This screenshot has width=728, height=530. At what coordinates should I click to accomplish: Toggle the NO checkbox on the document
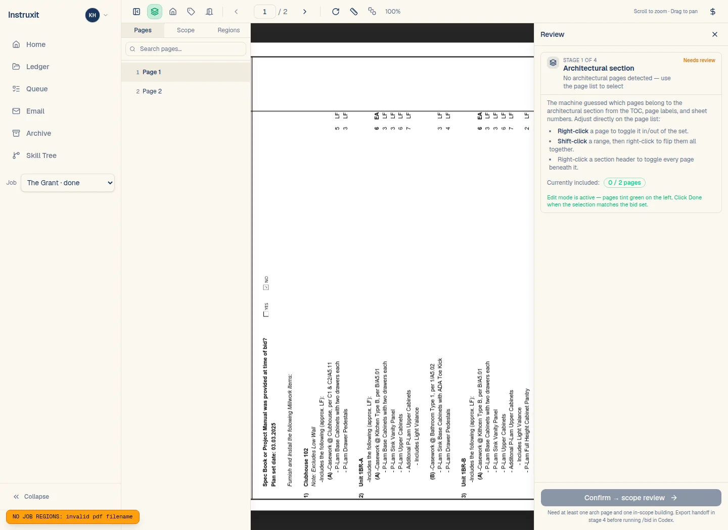click(x=266, y=287)
